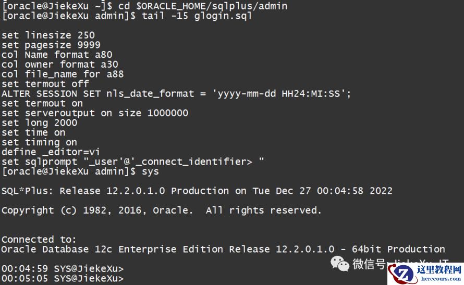This screenshot has height=285, width=464.
Task: Click the 'define _editor=vi' line
Action: (51, 152)
